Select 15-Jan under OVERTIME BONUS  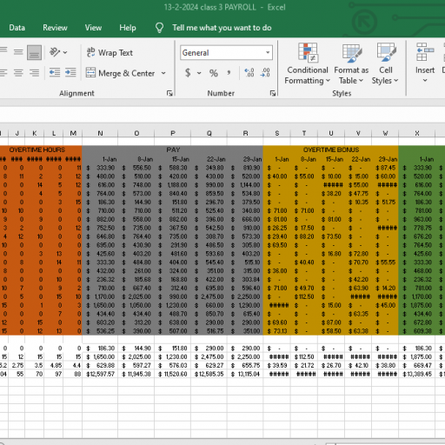click(331, 159)
